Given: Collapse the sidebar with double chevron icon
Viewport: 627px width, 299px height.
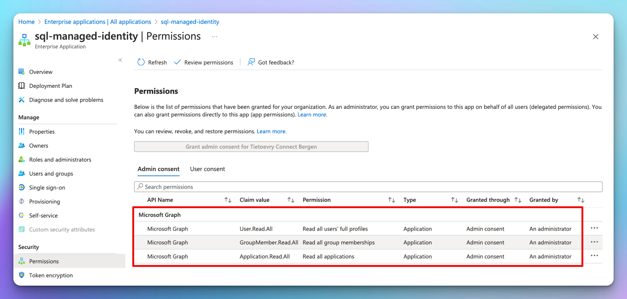Looking at the screenshot, I should tap(120, 60).
